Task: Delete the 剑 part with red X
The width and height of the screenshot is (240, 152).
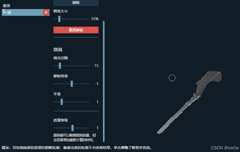Action: coord(46,12)
